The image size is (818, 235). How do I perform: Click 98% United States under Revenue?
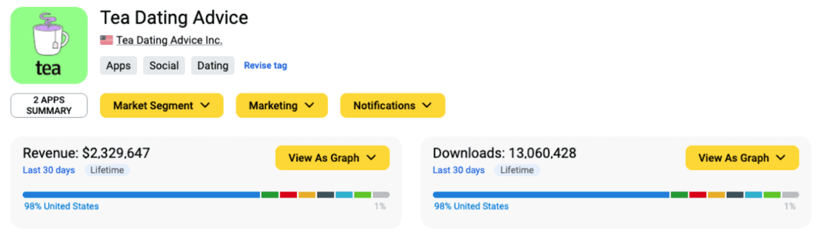click(x=62, y=206)
